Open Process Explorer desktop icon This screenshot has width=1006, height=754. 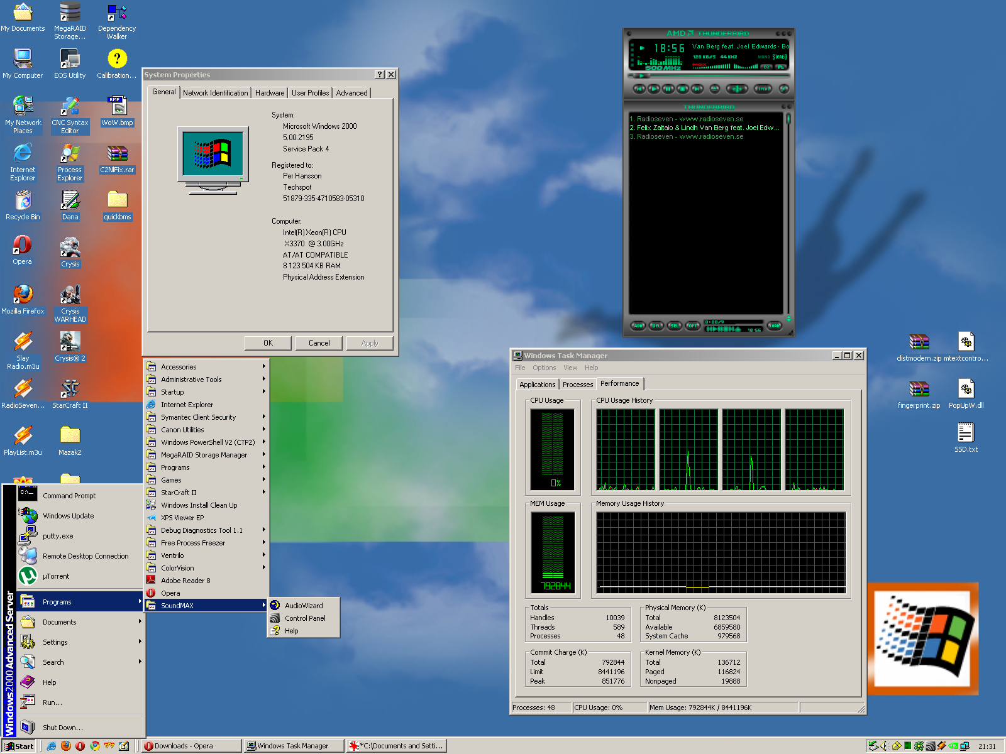70,162
